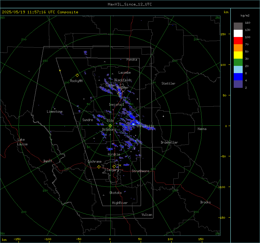260x243 pixels.
Task: Click the yellow radar-center diamond near Olds
Action: click(110, 126)
